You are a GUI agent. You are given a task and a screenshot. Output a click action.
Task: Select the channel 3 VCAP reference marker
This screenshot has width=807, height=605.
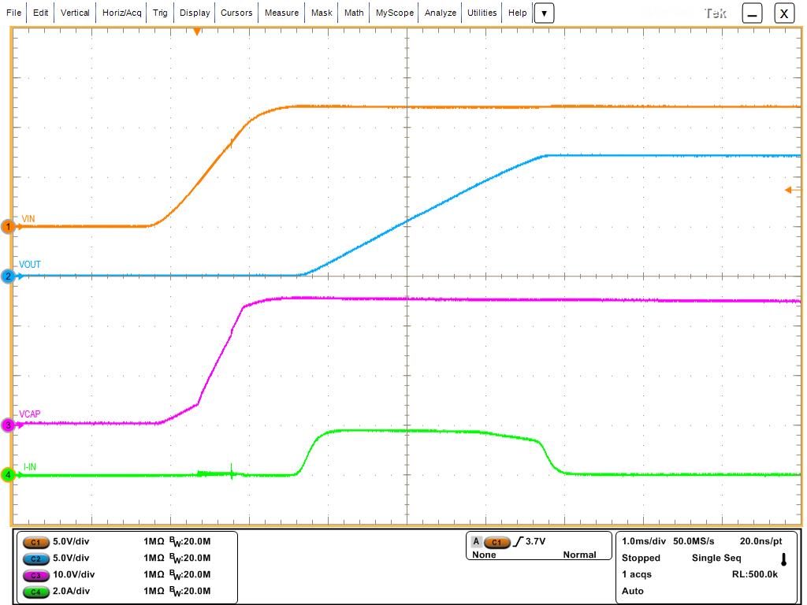[9, 425]
